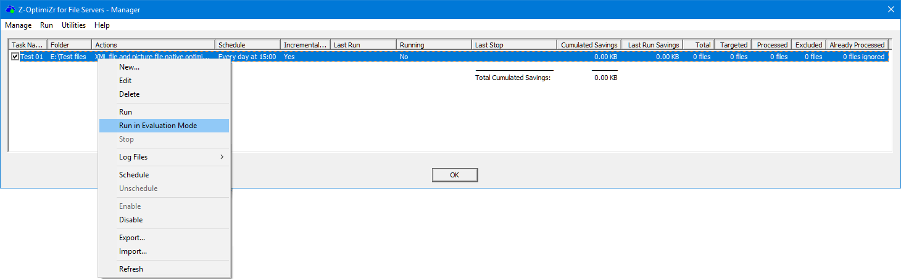Open the Manage menu
901x279 pixels.
pos(18,25)
